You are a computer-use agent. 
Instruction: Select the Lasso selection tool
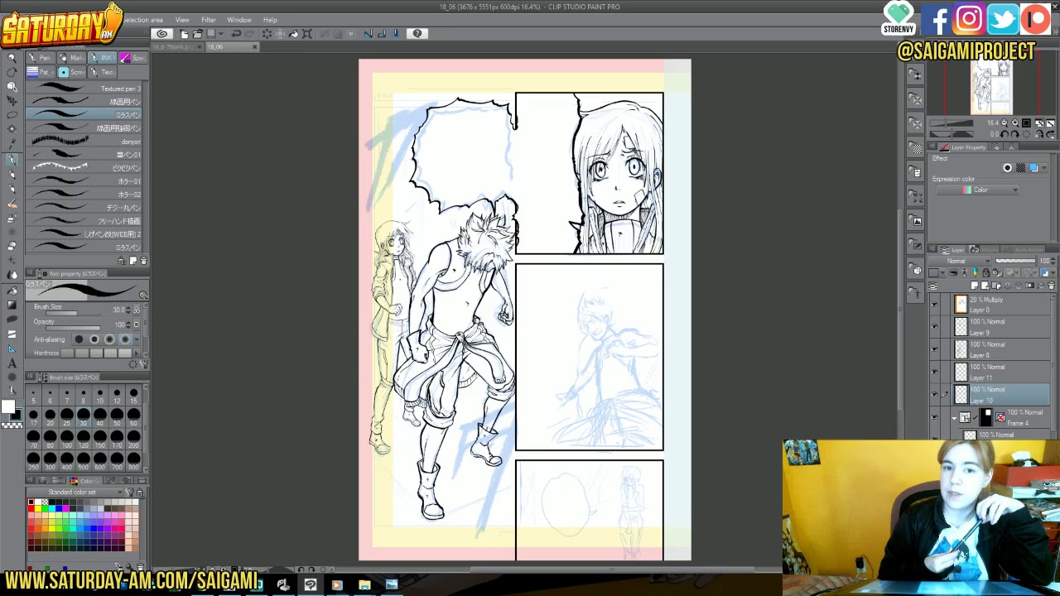[x=12, y=116]
